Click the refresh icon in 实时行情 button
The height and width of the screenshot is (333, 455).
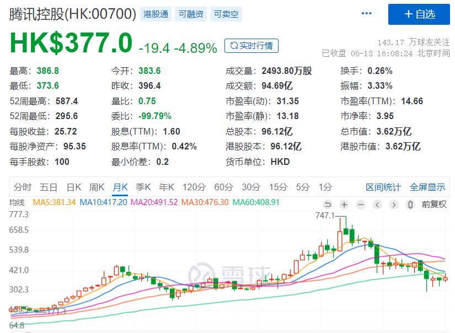[233, 46]
